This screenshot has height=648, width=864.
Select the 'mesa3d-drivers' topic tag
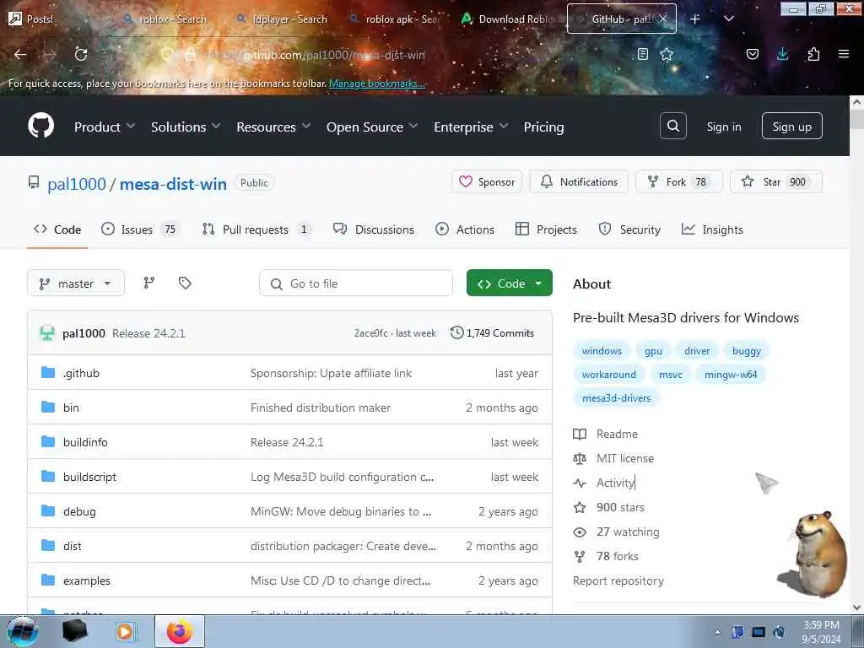pyautogui.click(x=616, y=398)
